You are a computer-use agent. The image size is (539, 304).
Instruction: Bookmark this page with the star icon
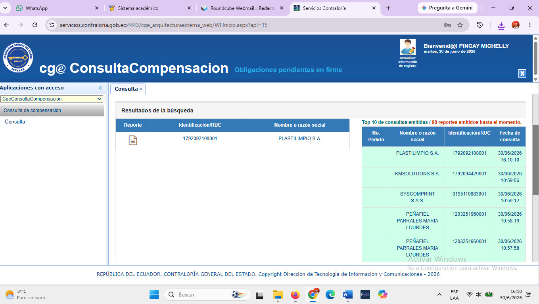(460, 25)
